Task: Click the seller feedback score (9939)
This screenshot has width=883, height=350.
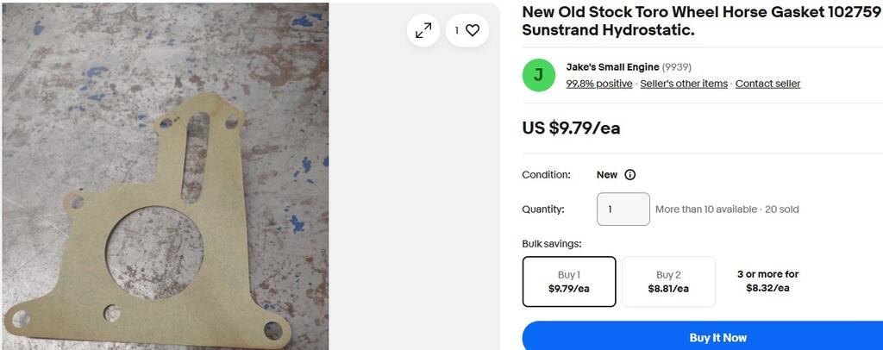Action: (677, 67)
